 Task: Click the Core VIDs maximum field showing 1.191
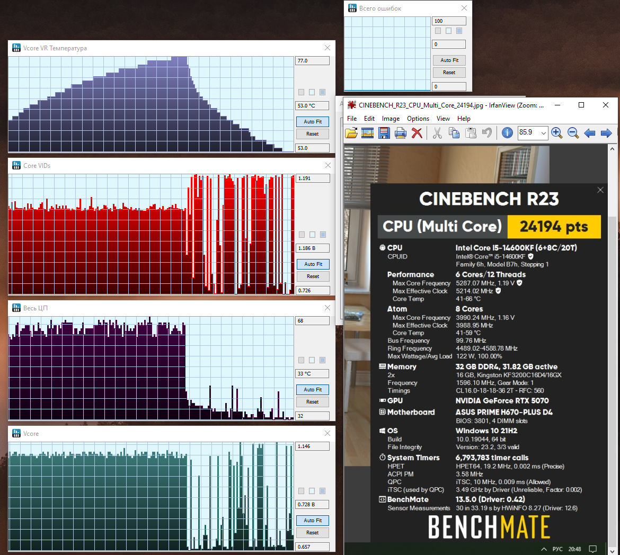(313, 178)
